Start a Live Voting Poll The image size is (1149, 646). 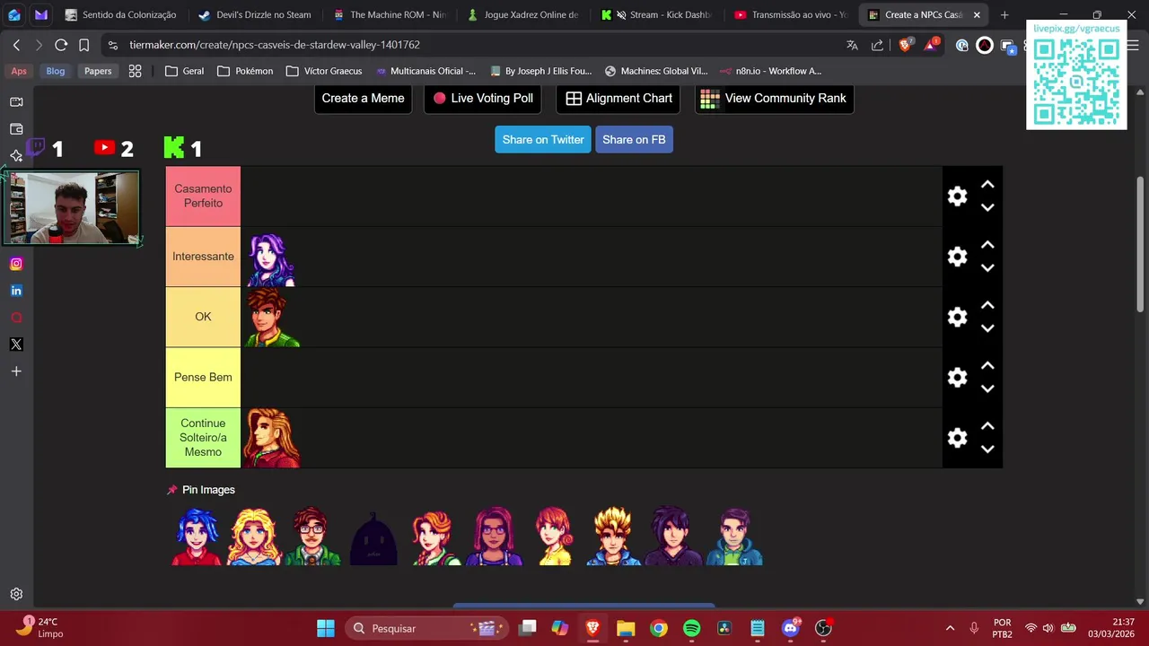pos(483,99)
